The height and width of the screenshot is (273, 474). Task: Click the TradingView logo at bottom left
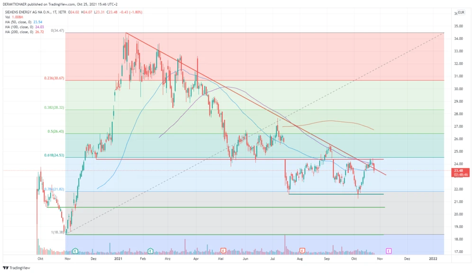(x=17, y=268)
